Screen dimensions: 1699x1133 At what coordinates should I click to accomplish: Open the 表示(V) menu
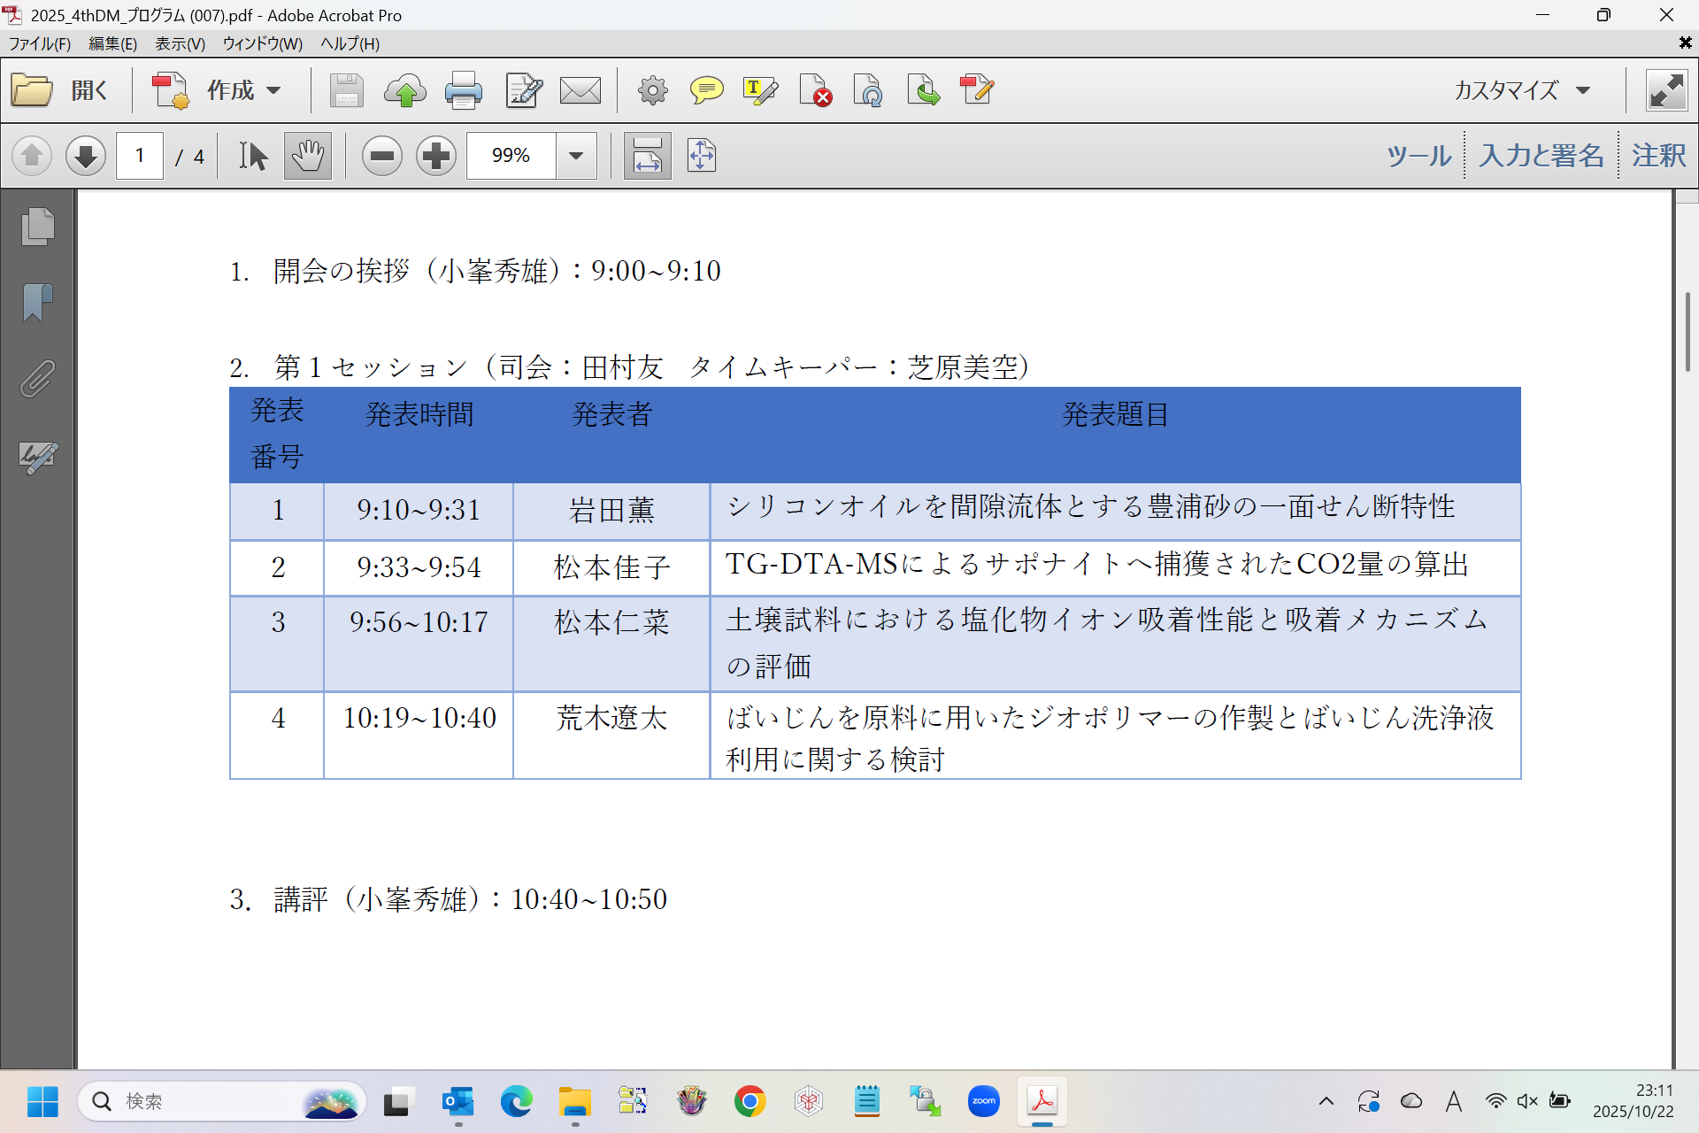180,43
